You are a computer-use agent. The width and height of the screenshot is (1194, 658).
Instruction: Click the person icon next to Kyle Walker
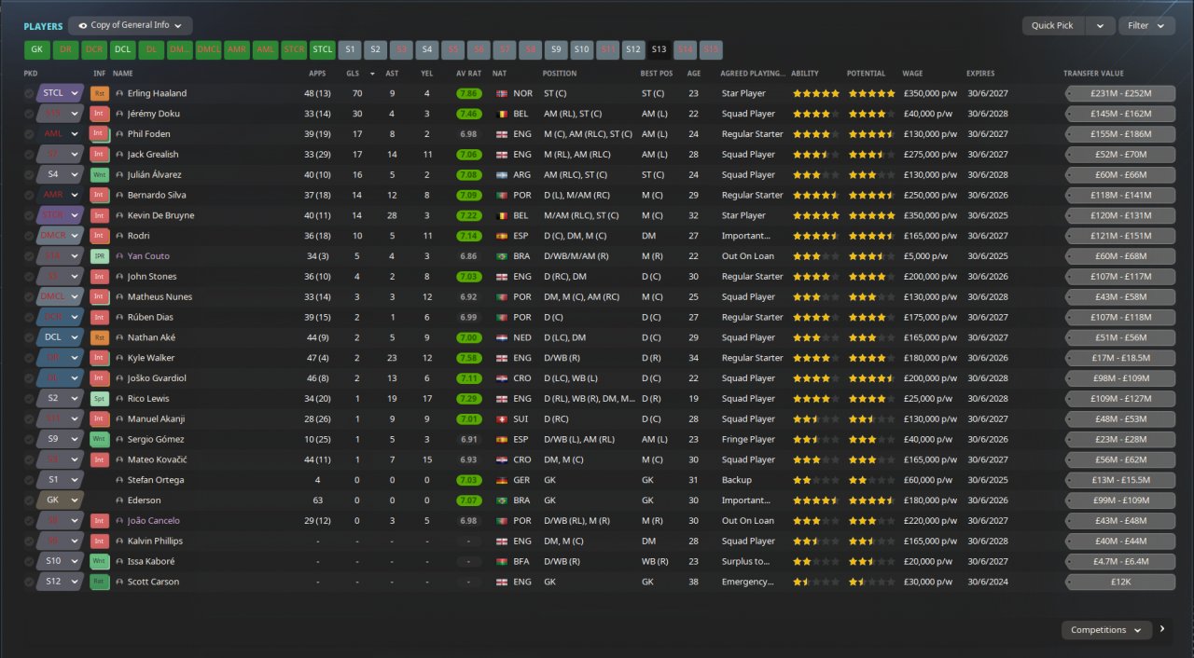click(119, 358)
